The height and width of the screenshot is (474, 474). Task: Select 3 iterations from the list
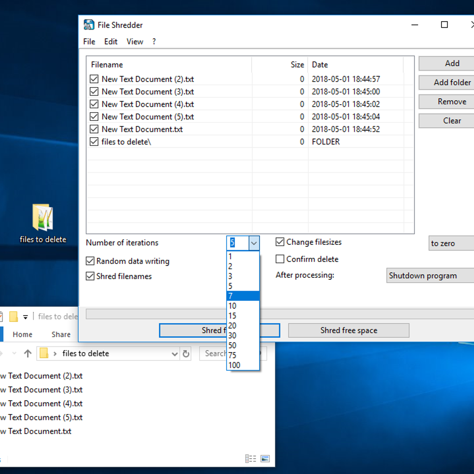(243, 276)
